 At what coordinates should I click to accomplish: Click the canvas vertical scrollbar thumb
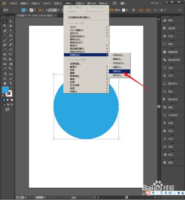pos(159,107)
